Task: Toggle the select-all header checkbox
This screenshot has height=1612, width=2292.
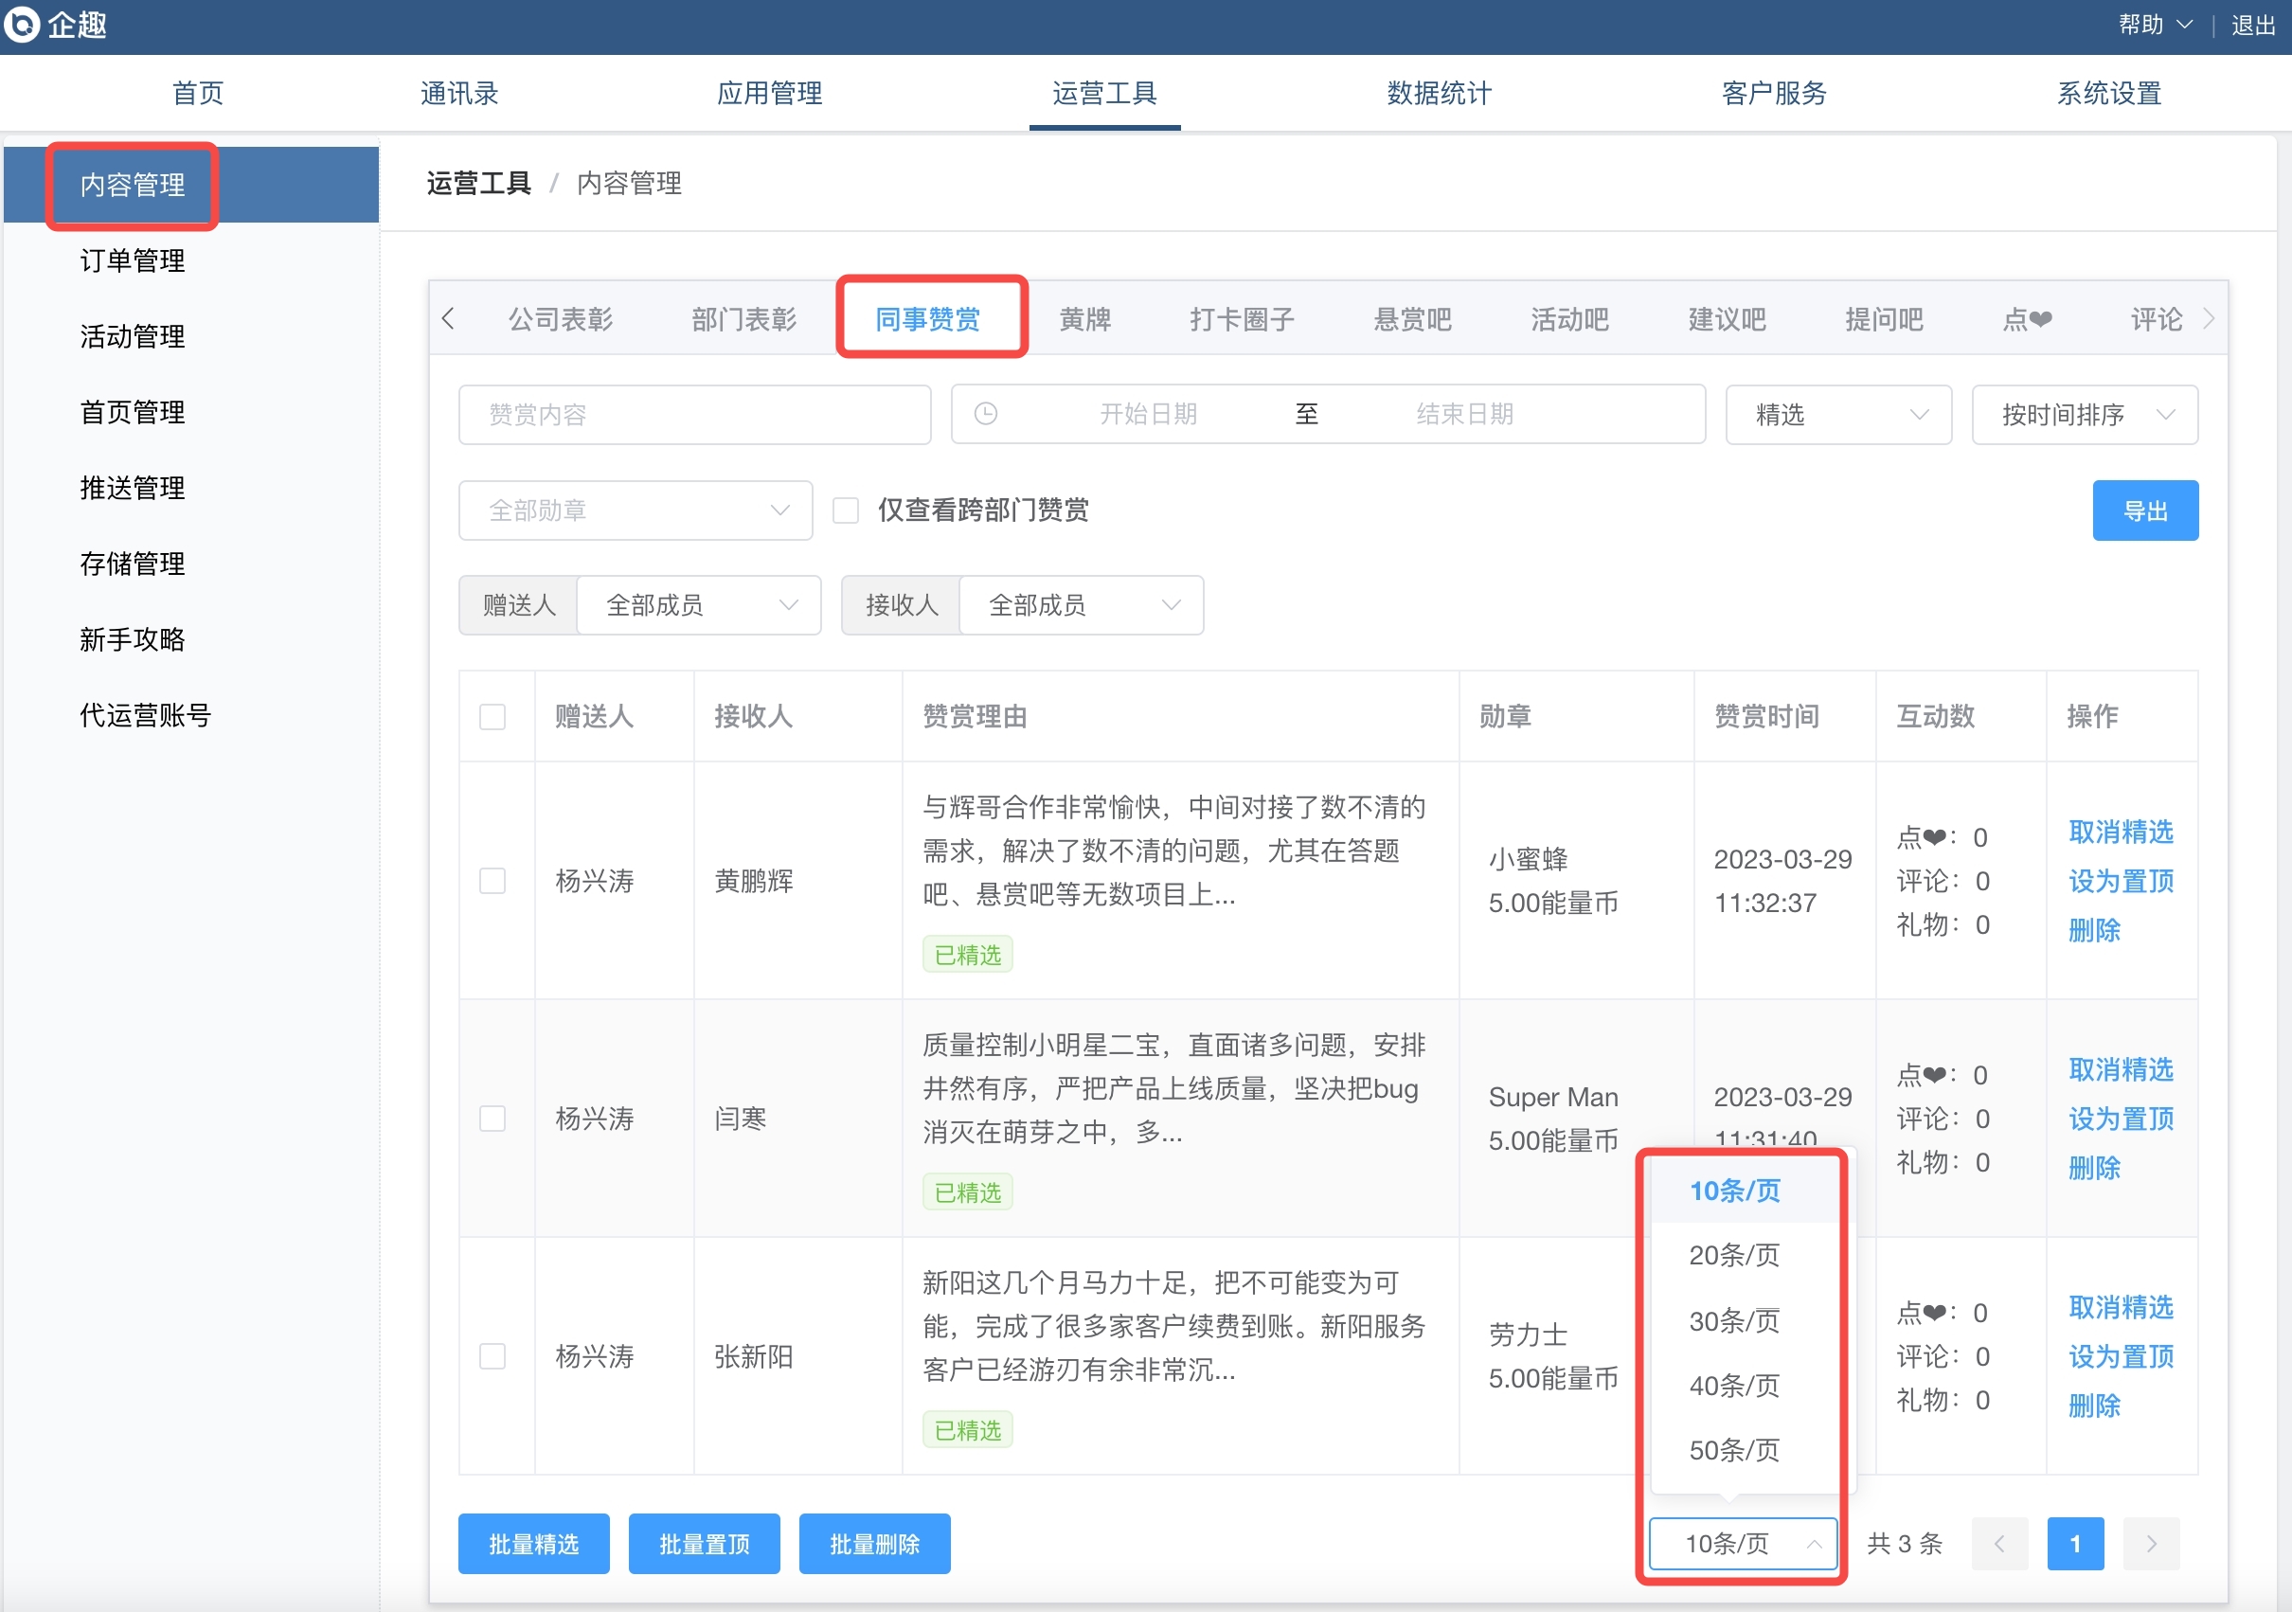Action: coord(492,717)
